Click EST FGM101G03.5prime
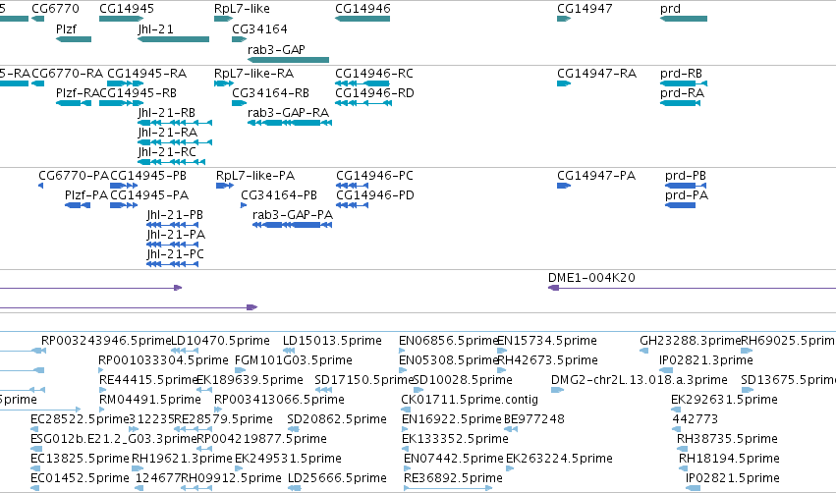The height and width of the screenshot is (493, 836). coord(294,360)
